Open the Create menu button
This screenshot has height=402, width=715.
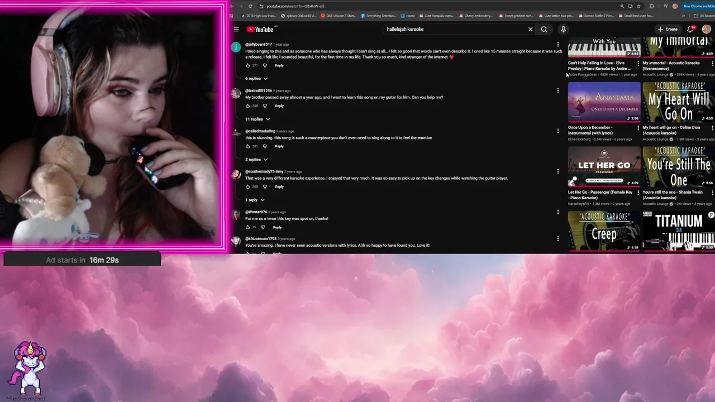pyautogui.click(x=668, y=29)
